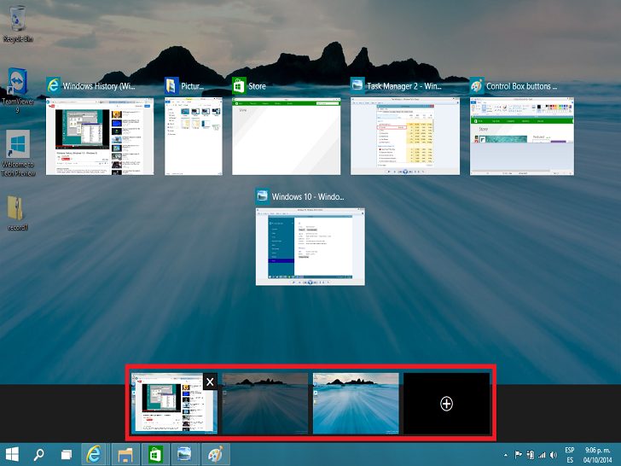Open the photo viewer taskbar icon

click(184, 454)
